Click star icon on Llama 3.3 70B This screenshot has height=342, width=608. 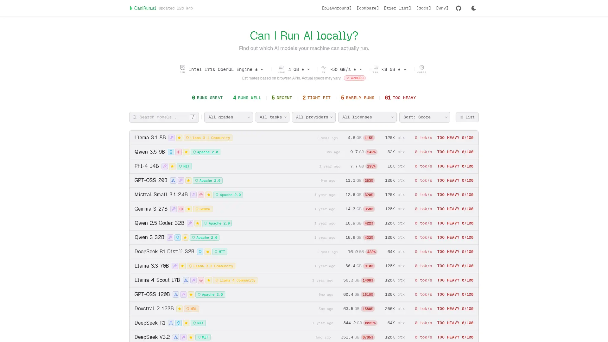(x=182, y=266)
